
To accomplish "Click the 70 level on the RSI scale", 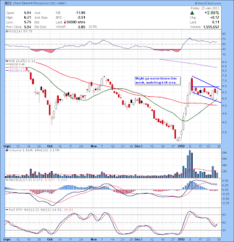I will 224,39.
